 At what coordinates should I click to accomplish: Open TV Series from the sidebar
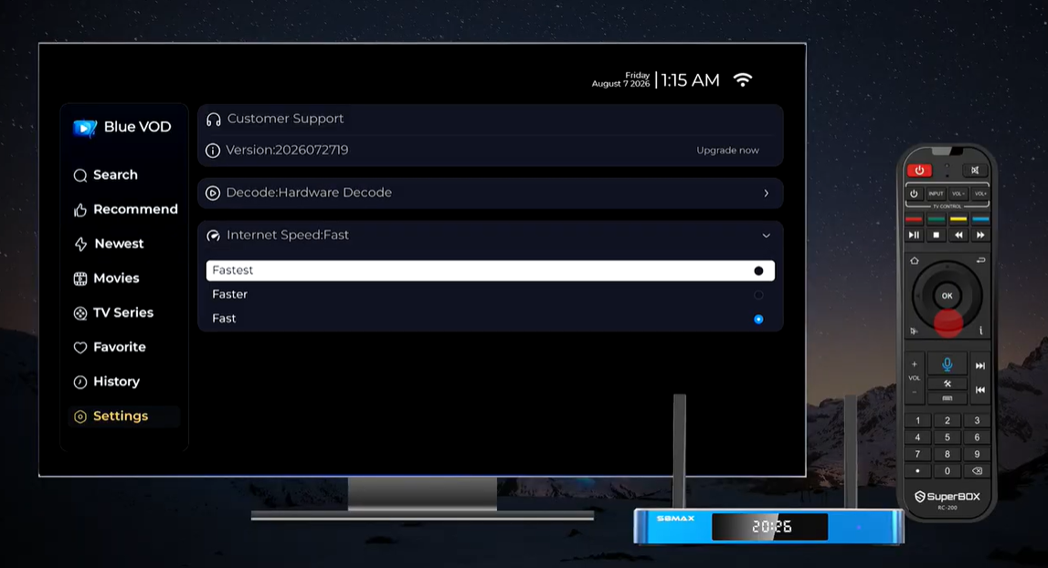click(113, 312)
